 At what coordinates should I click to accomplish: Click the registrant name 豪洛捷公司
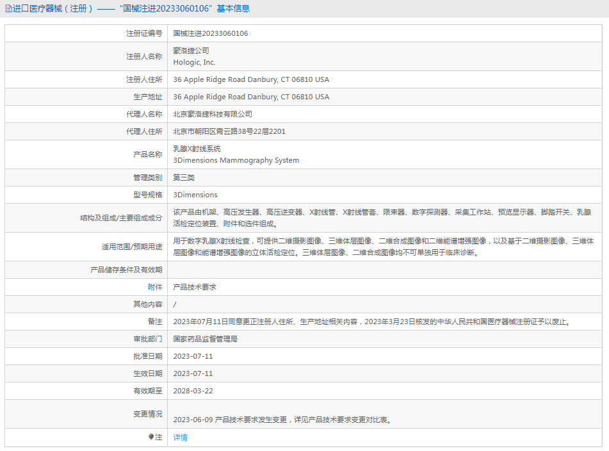[x=191, y=51]
